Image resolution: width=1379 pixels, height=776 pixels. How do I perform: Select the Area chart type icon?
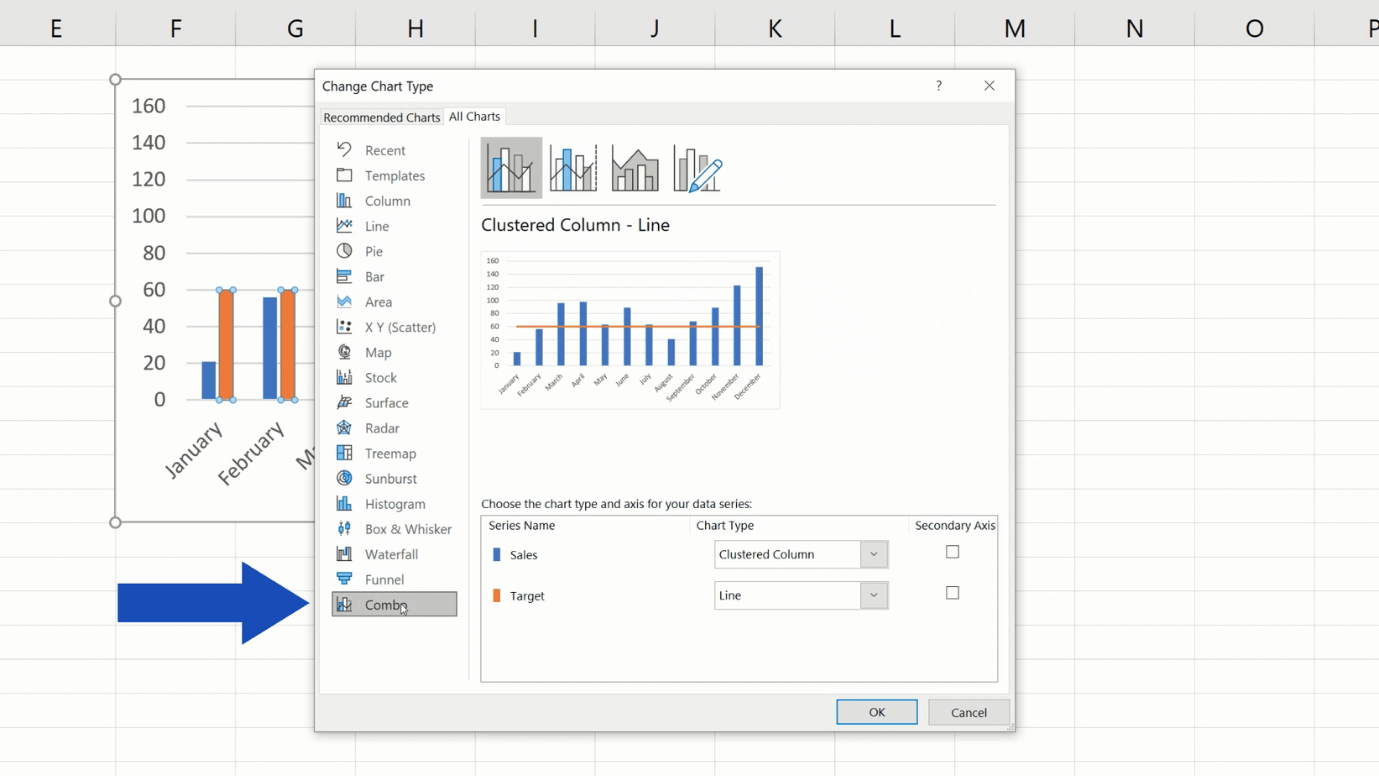coord(378,301)
